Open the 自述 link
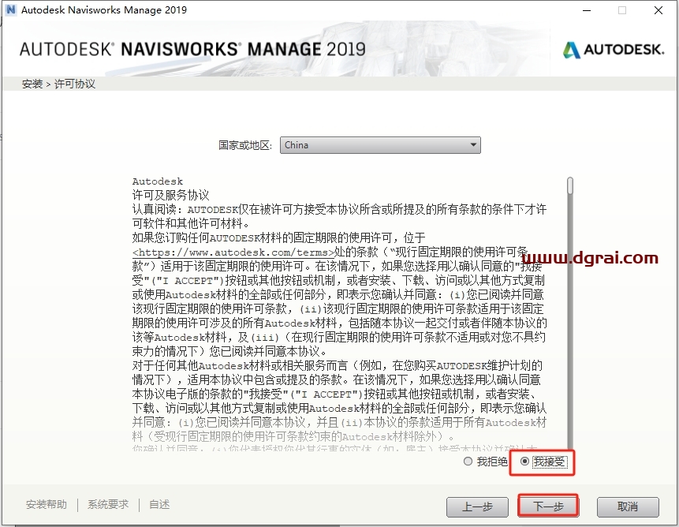Viewport: 679px width, 527px height. [x=159, y=504]
